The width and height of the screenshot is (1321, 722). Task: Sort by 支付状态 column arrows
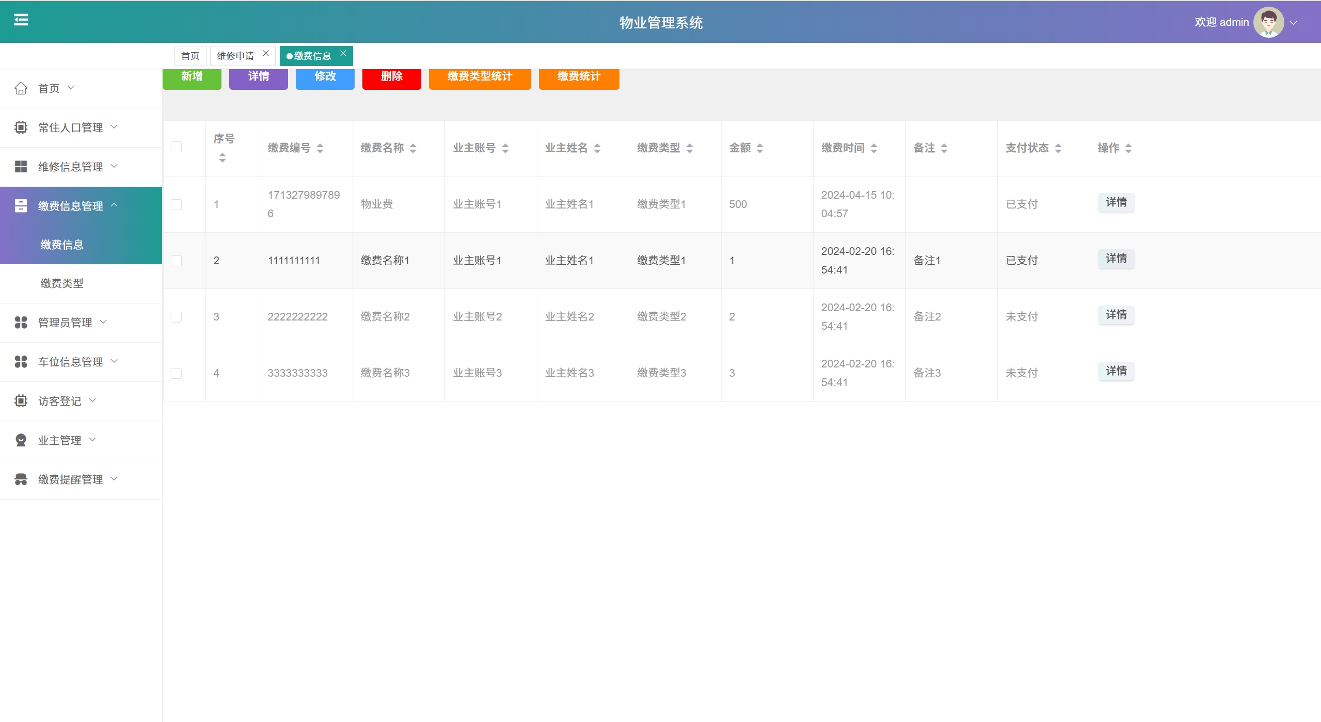(x=1058, y=149)
